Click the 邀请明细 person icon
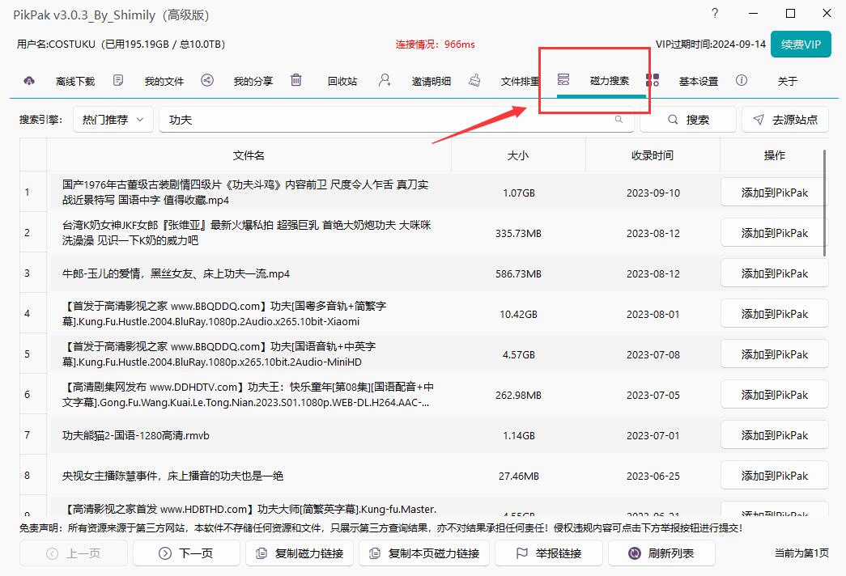Image resolution: width=846 pixels, height=576 pixels. coord(385,80)
